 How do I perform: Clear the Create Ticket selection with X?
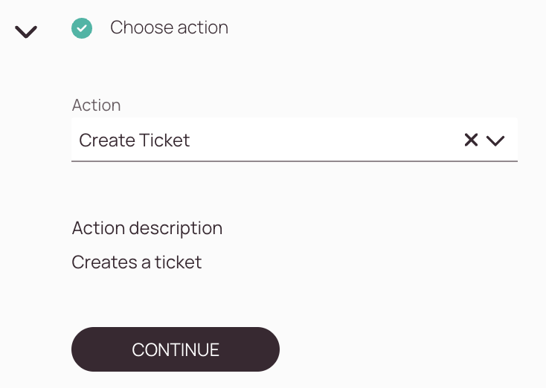point(471,140)
